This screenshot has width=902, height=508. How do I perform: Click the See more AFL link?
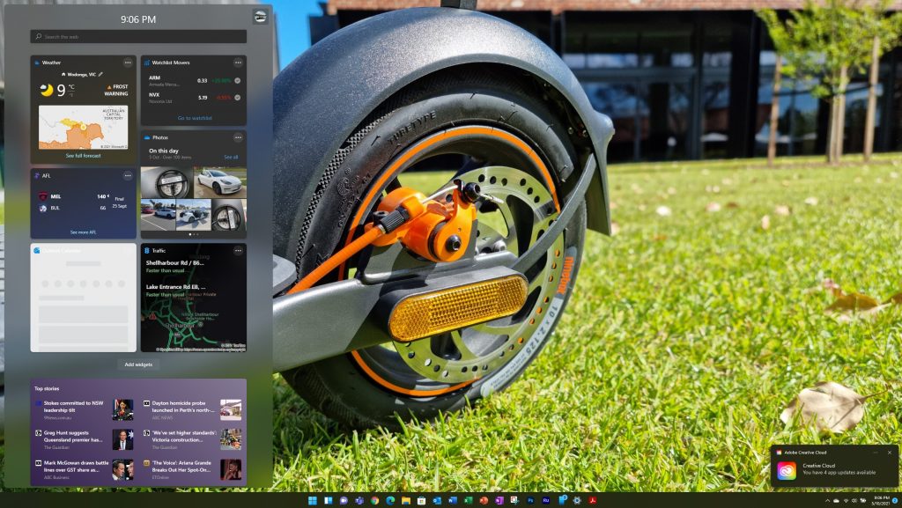coord(84,232)
